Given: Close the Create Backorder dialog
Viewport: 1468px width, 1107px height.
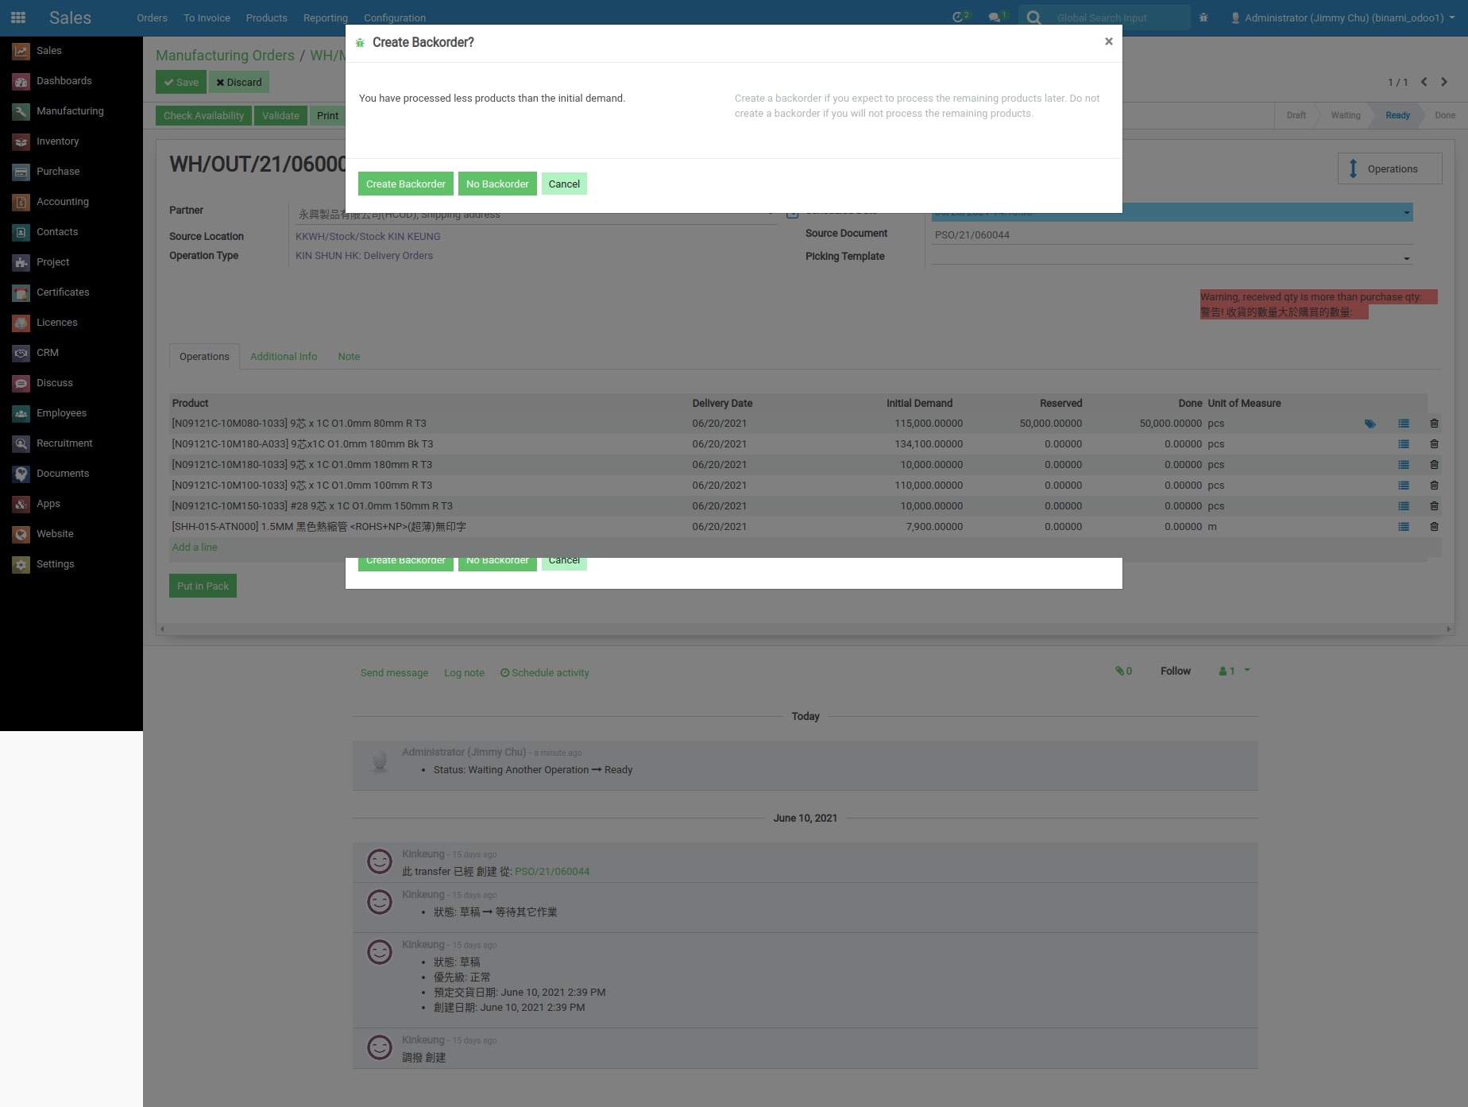Looking at the screenshot, I should [1109, 41].
